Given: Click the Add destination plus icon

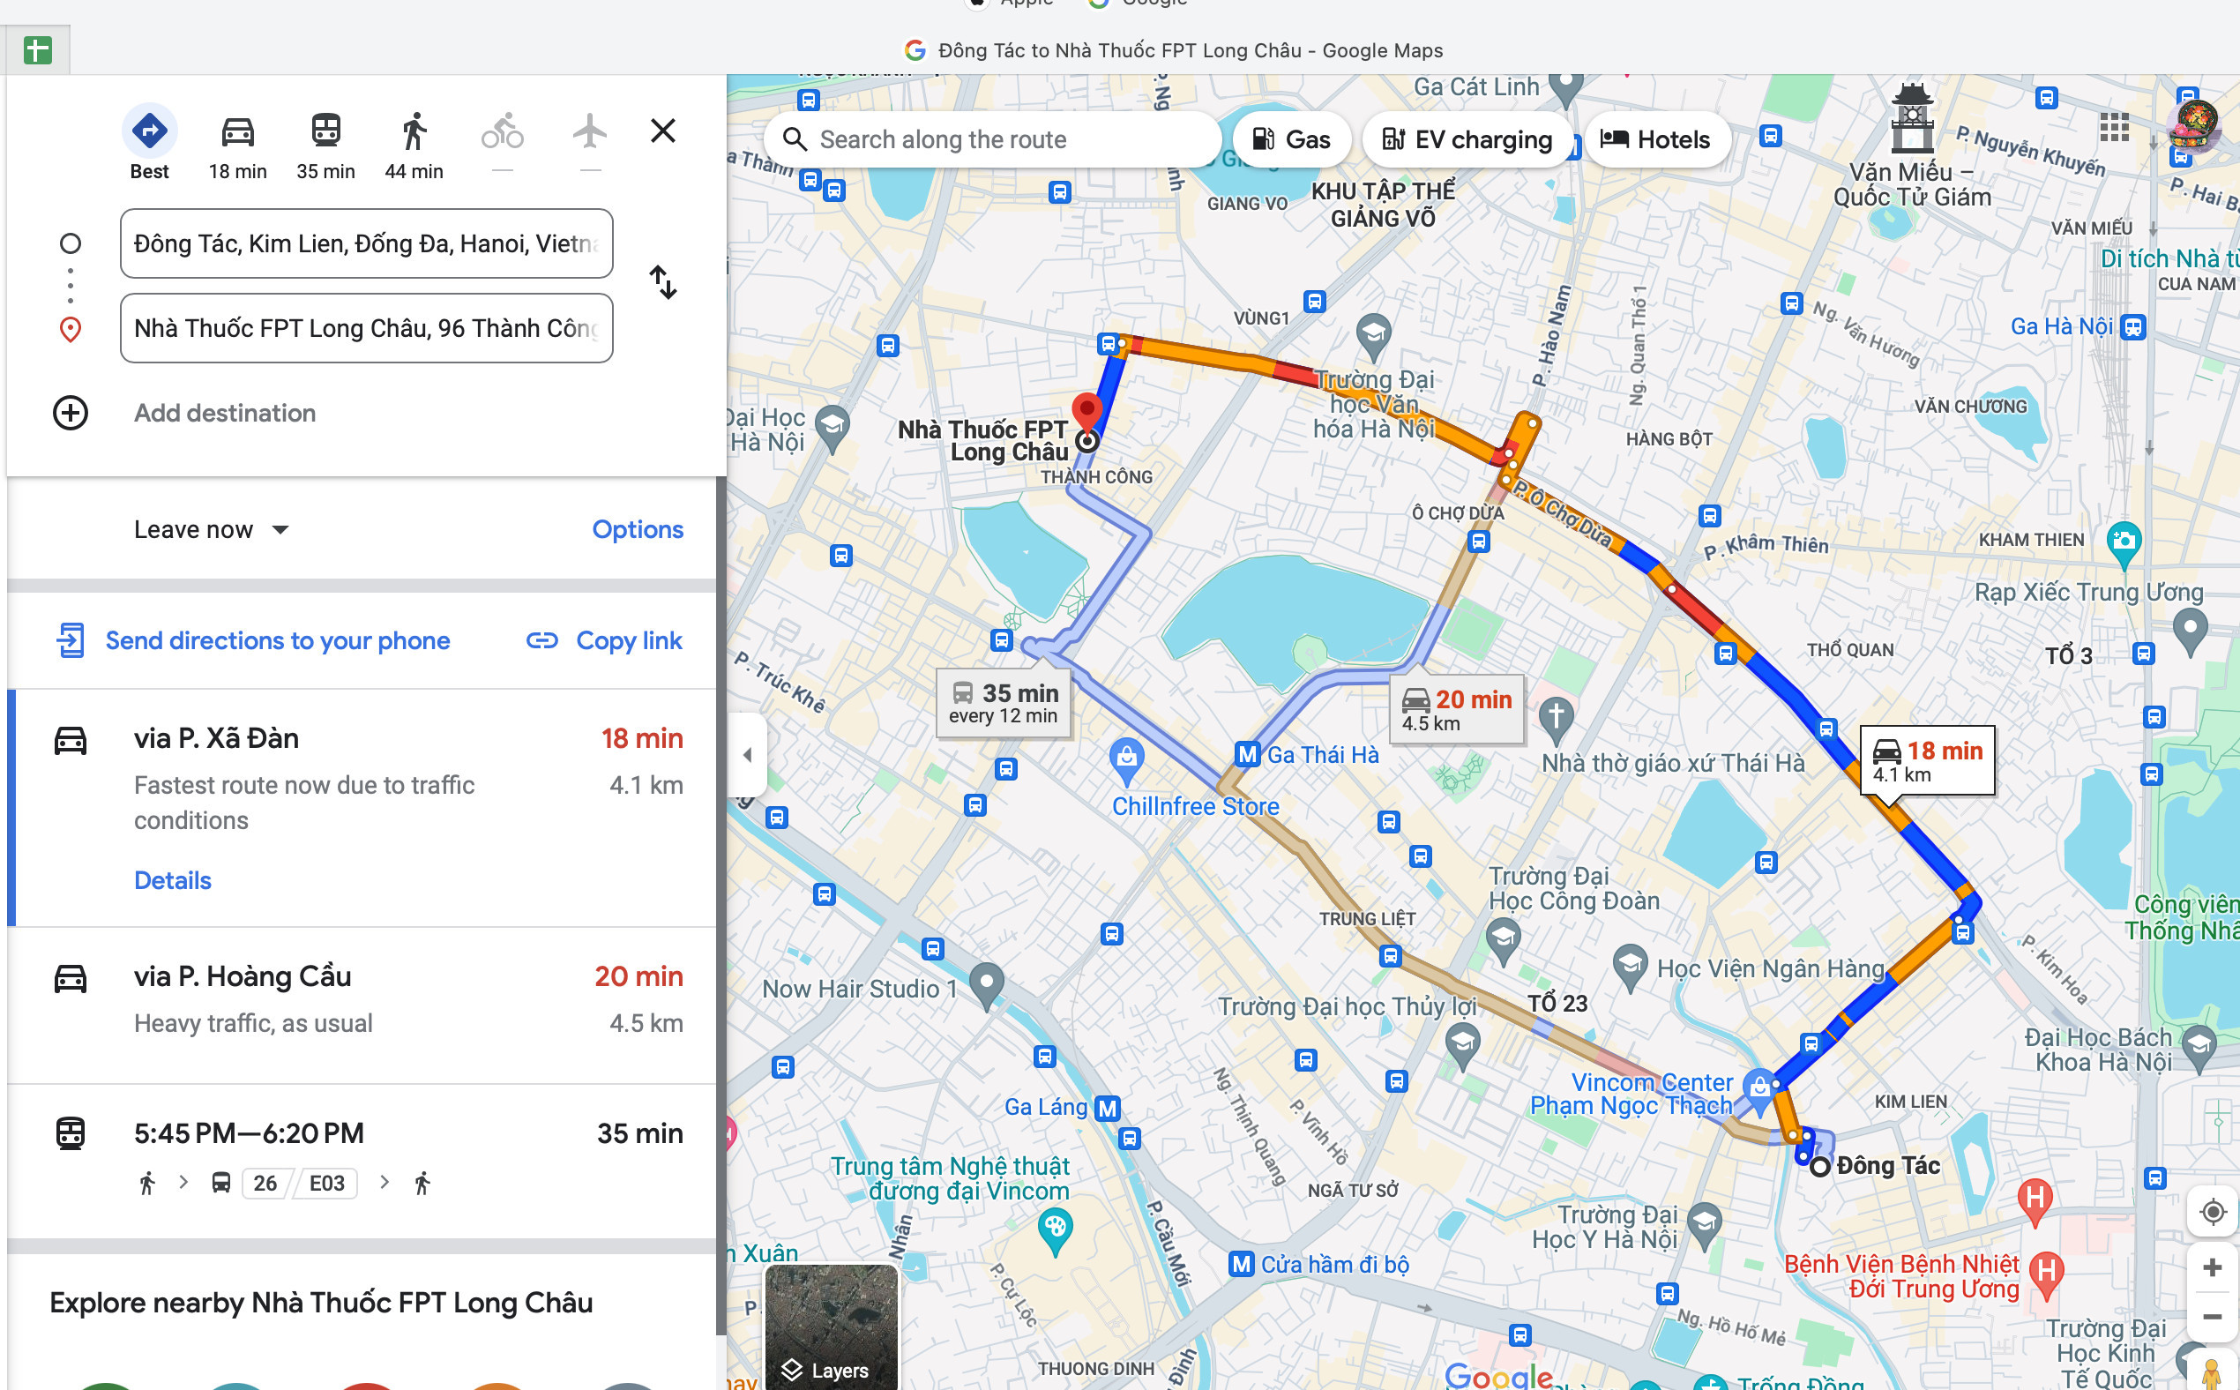Looking at the screenshot, I should pyautogui.click(x=69, y=412).
